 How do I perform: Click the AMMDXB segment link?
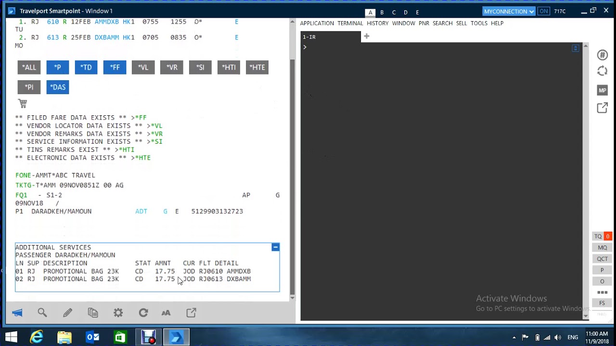pos(106,22)
